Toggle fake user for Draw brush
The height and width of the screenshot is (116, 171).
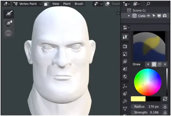coord(154,64)
